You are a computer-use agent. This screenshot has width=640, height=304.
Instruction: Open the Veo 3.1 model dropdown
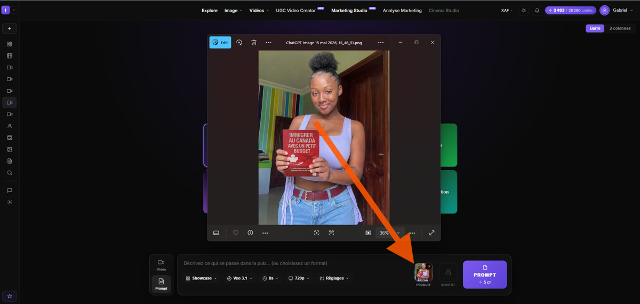click(241, 278)
